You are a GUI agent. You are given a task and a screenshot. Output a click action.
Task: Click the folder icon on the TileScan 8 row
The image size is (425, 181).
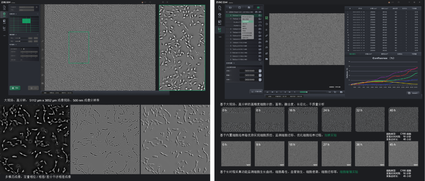coord(260,46)
